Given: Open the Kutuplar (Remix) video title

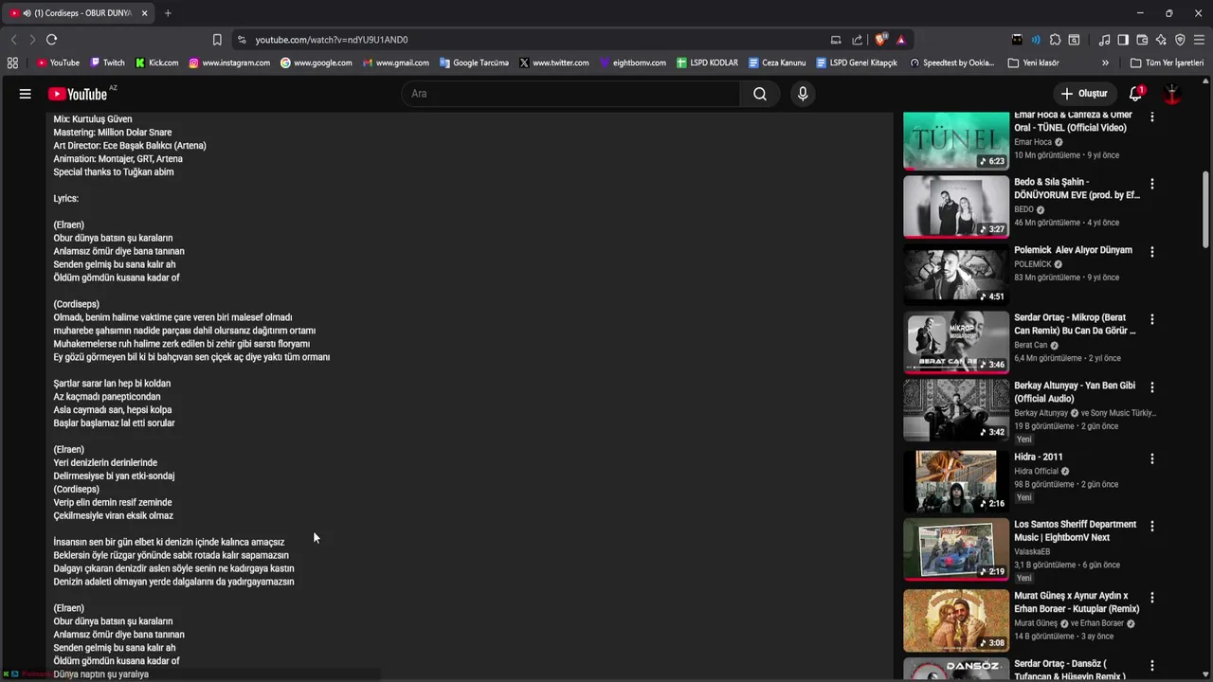Looking at the screenshot, I should [x=1077, y=602].
